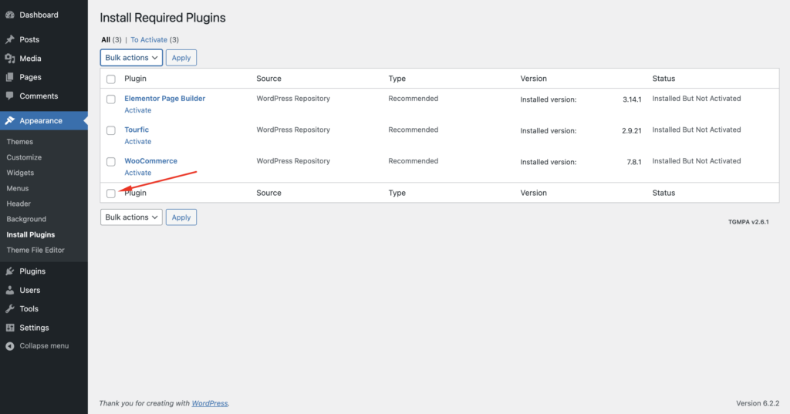Click the Install Required Plugins heading

click(163, 18)
